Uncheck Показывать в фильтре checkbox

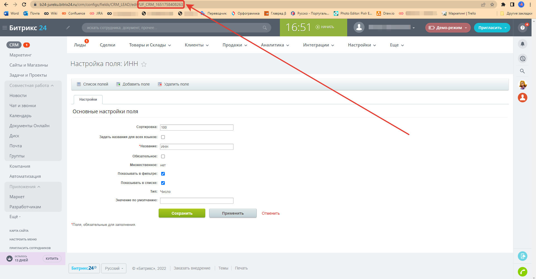coord(163,174)
